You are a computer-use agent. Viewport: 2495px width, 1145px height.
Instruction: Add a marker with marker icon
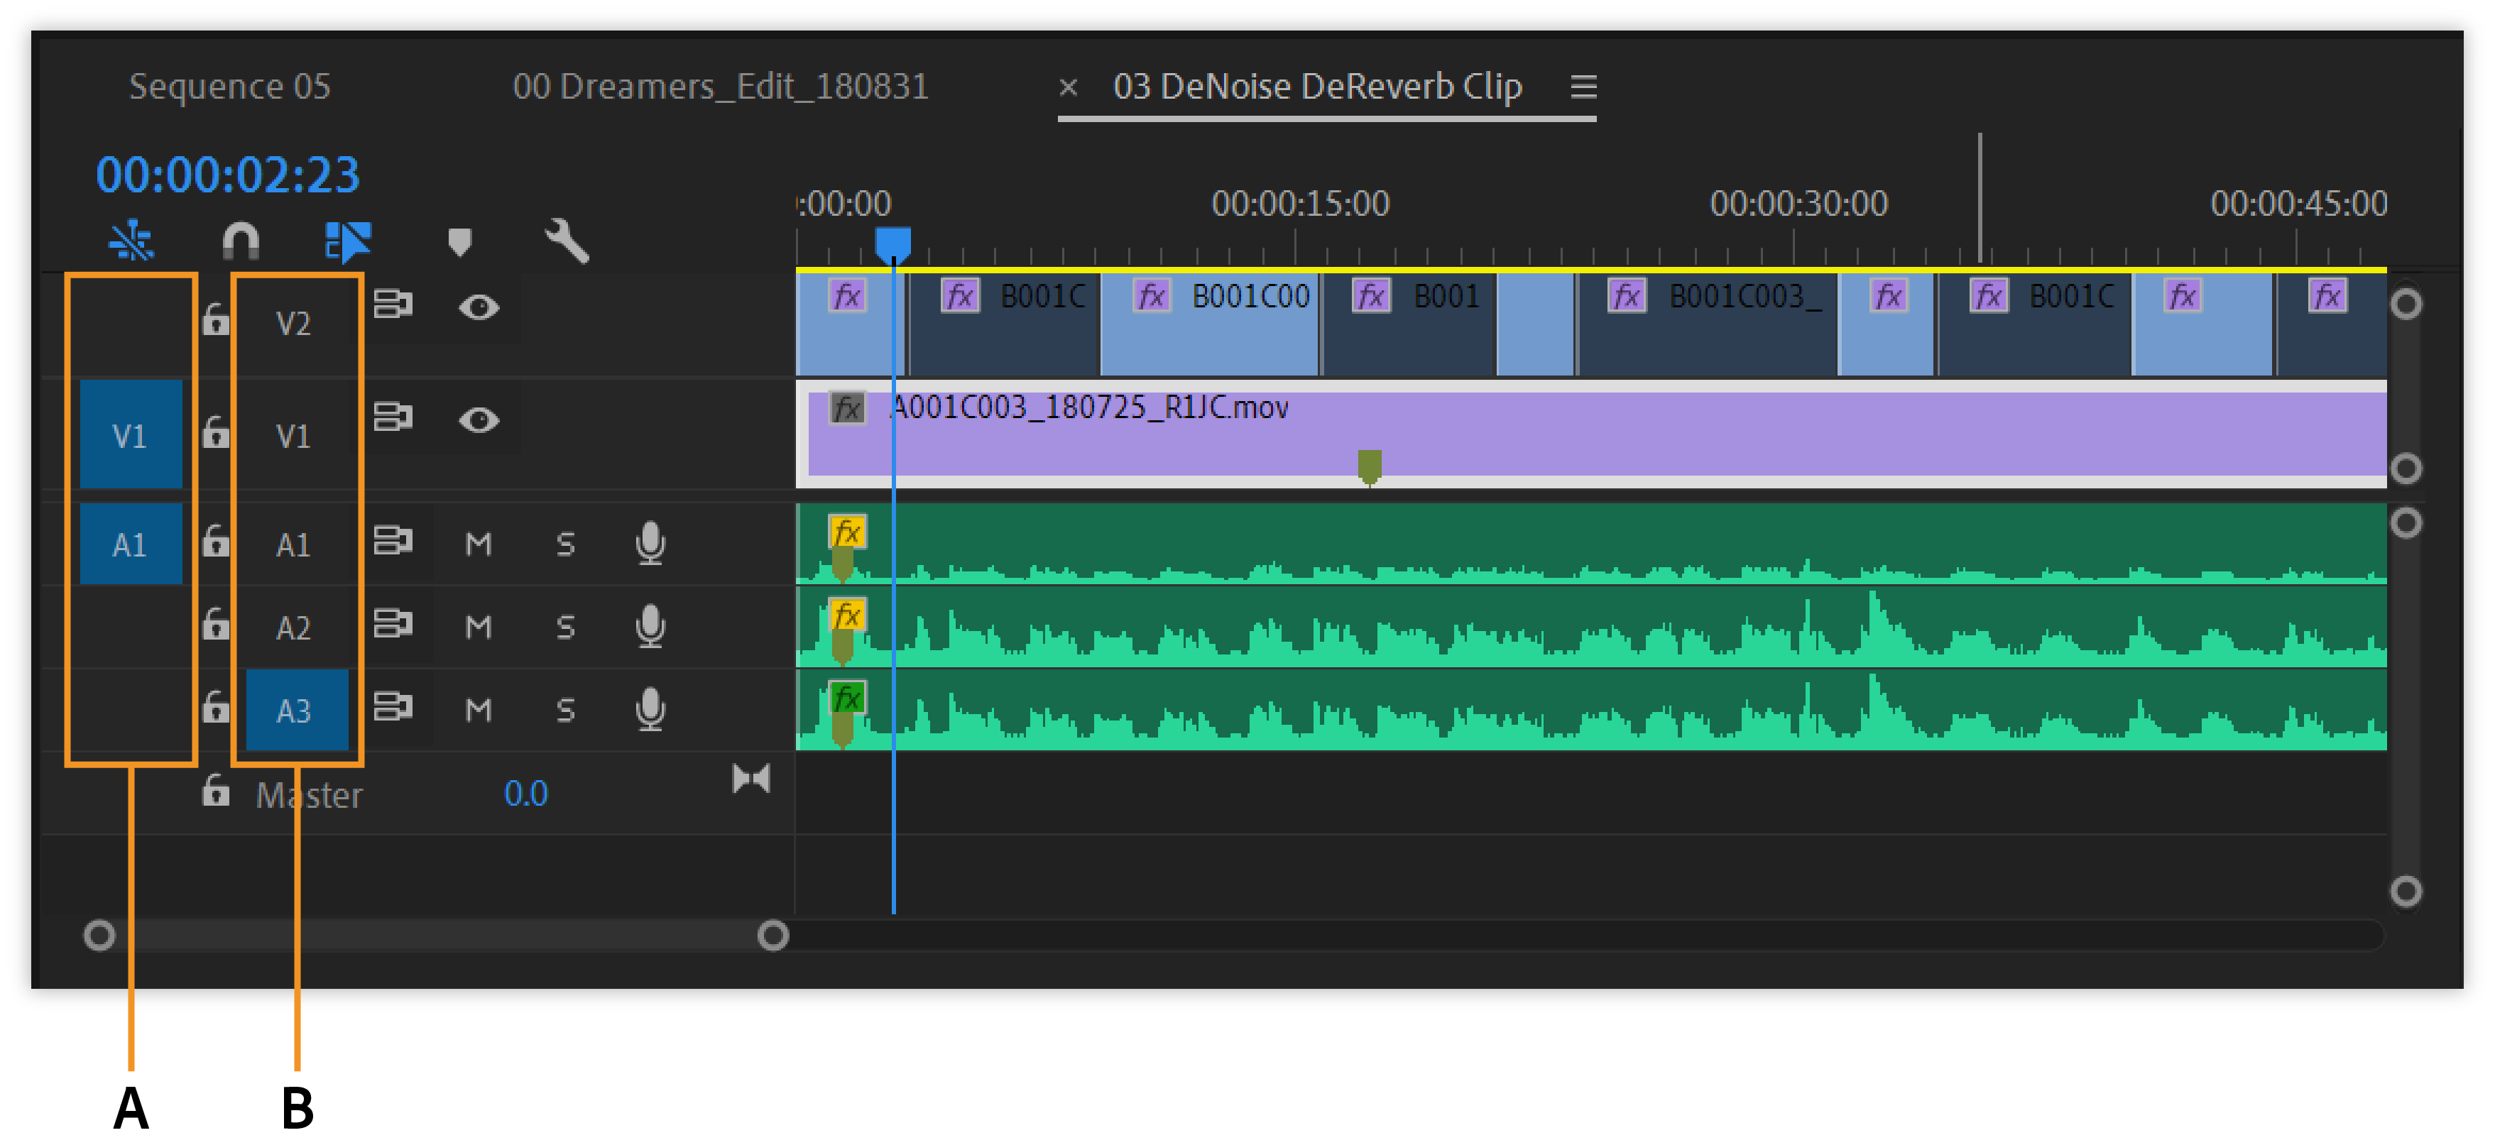(x=460, y=241)
